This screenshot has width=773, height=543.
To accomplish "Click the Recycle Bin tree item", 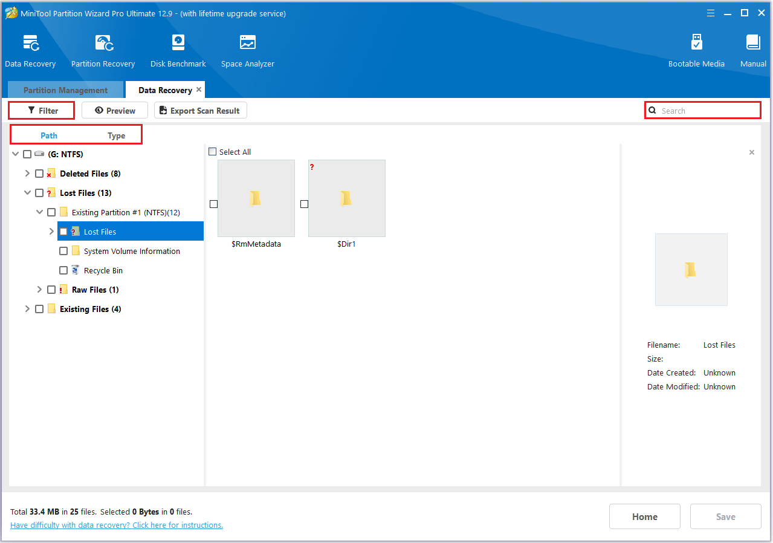I will coord(103,270).
